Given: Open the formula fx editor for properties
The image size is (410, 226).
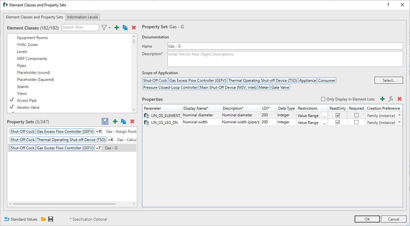Looking at the screenshot, I should tap(391, 99).
